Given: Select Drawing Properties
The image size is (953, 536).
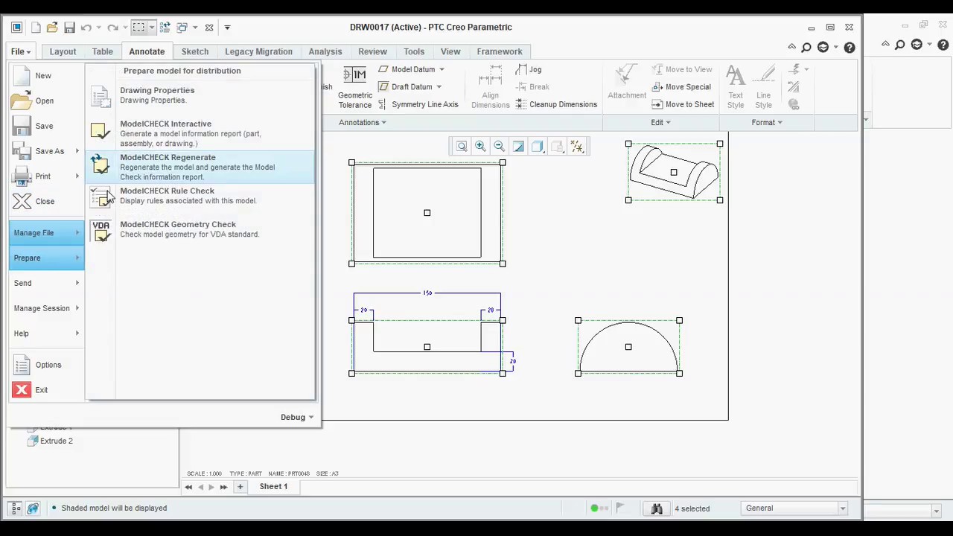Looking at the screenshot, I should coord(201,95).
